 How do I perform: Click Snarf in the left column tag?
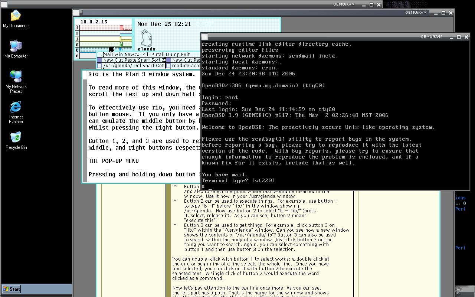pos(144,60)
